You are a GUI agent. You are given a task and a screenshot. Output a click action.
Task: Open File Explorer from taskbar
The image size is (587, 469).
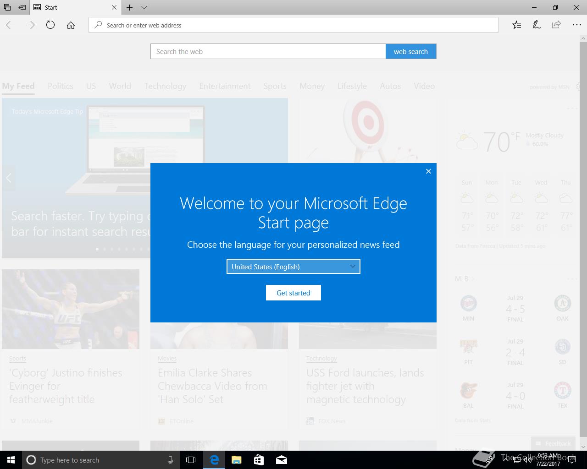236,460
